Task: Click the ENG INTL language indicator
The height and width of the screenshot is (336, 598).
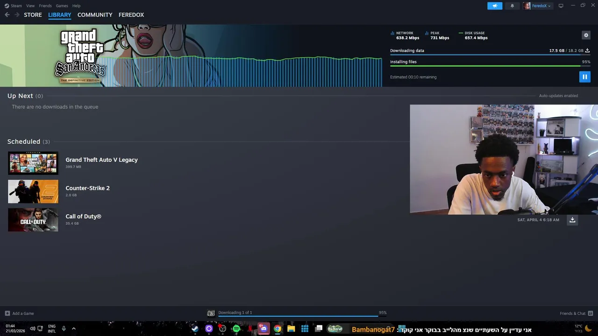Action: (x=52, y=329)
